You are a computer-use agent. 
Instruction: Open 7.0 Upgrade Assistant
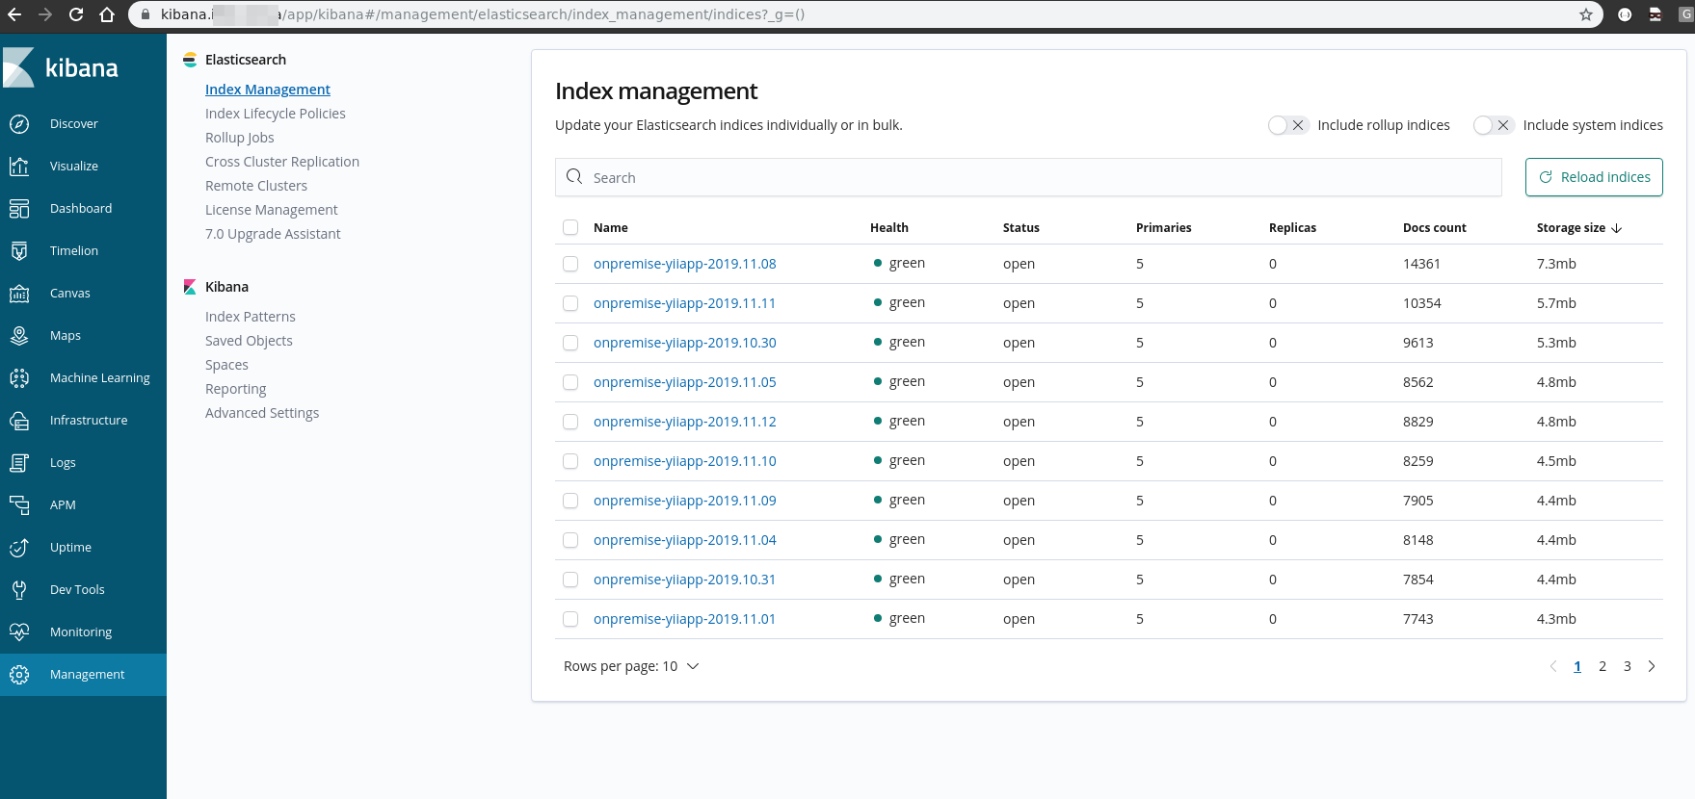pos(273,234)
